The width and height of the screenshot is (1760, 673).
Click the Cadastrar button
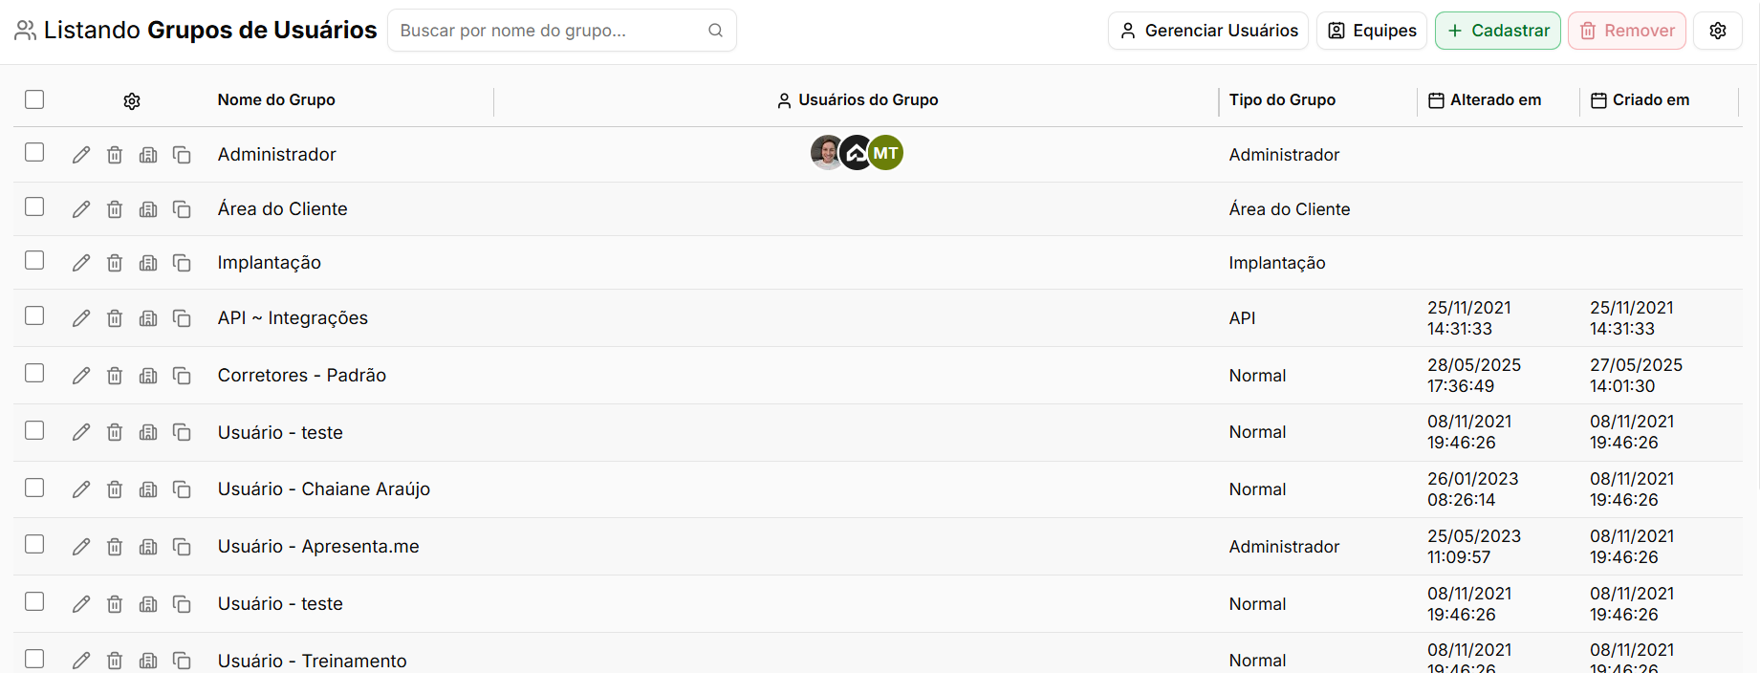pos(1498,31)
